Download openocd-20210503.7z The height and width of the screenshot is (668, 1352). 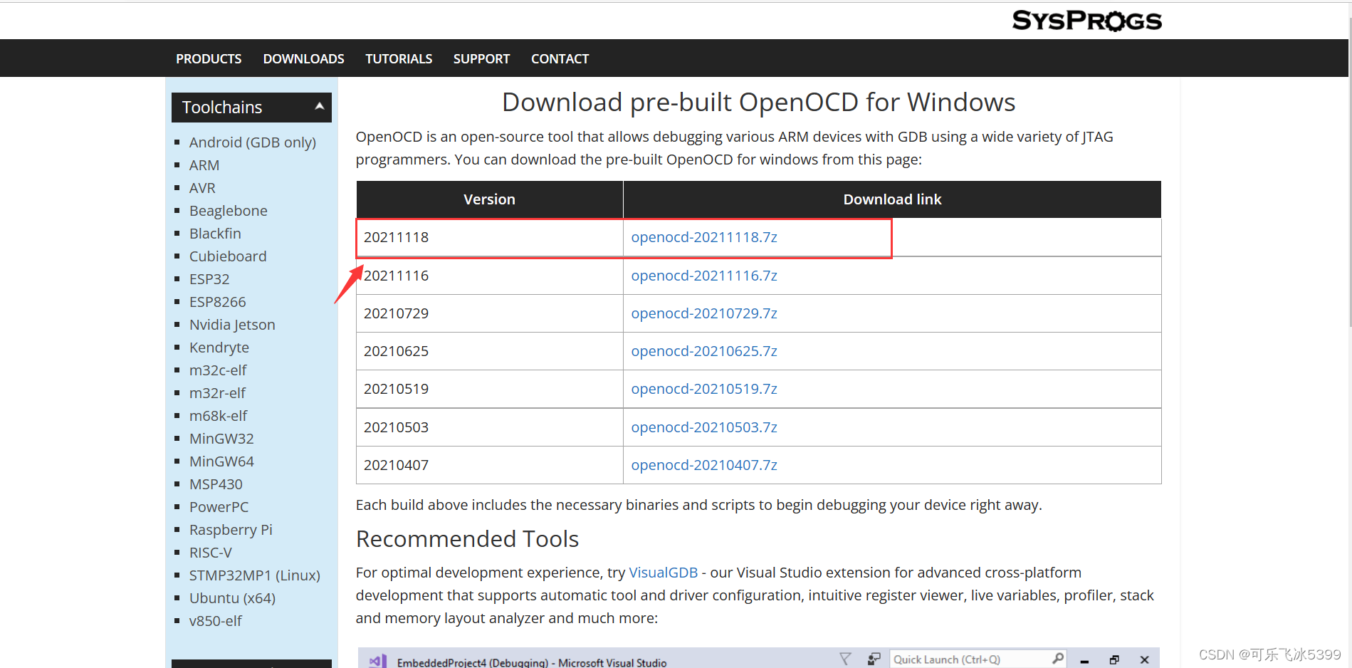point(703,427)
